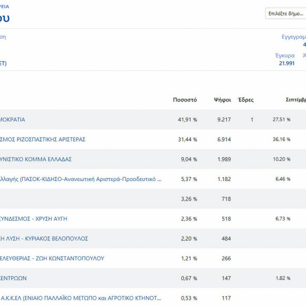Select the 9.217 votes cell
This screenshot has height=306, width=306.
click(x=224, y=120)
